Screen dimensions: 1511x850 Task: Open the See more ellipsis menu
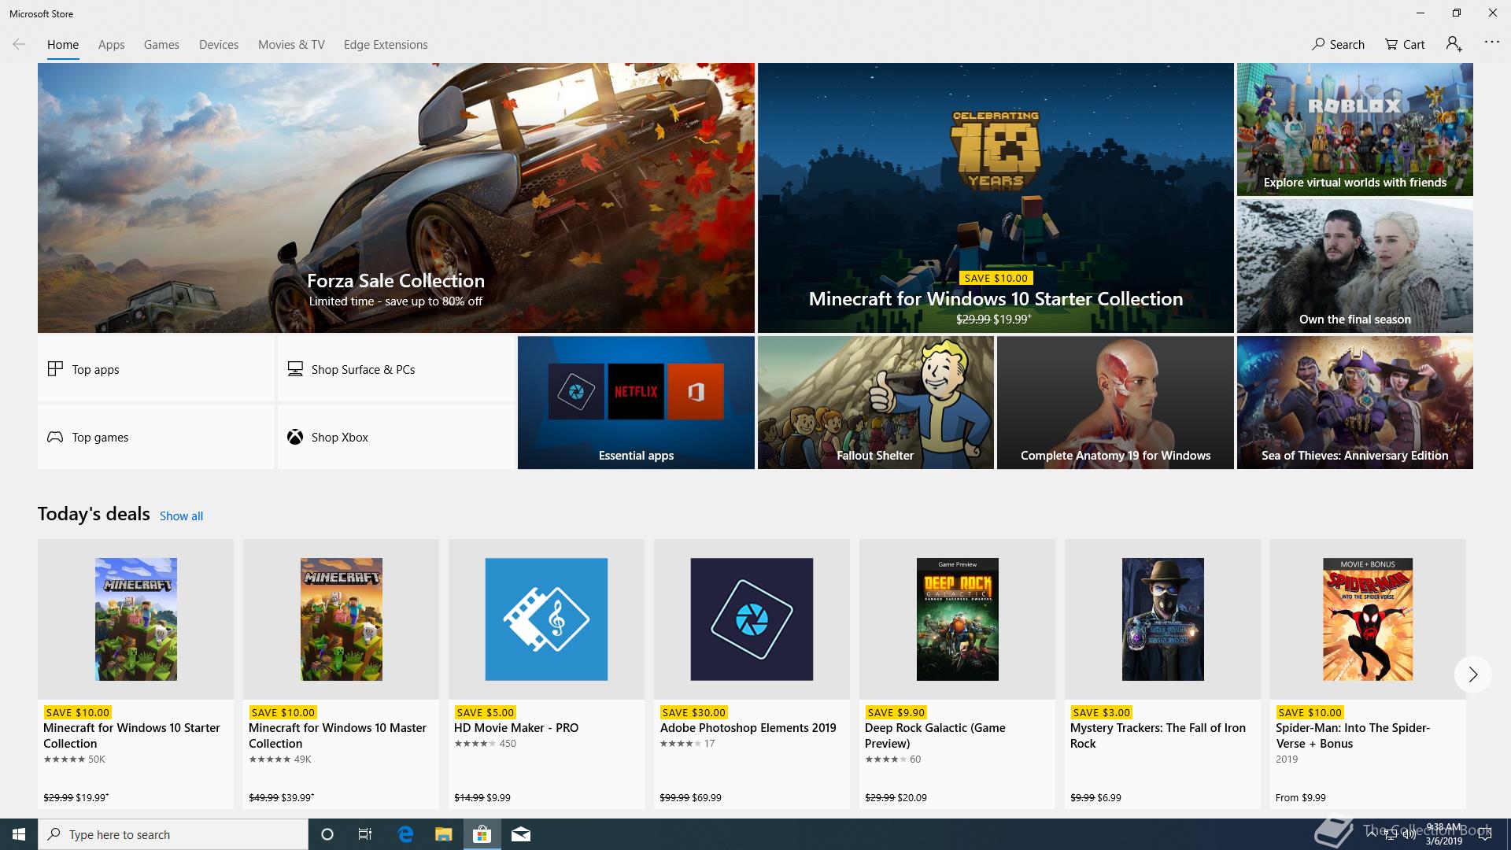(1491, 42)
